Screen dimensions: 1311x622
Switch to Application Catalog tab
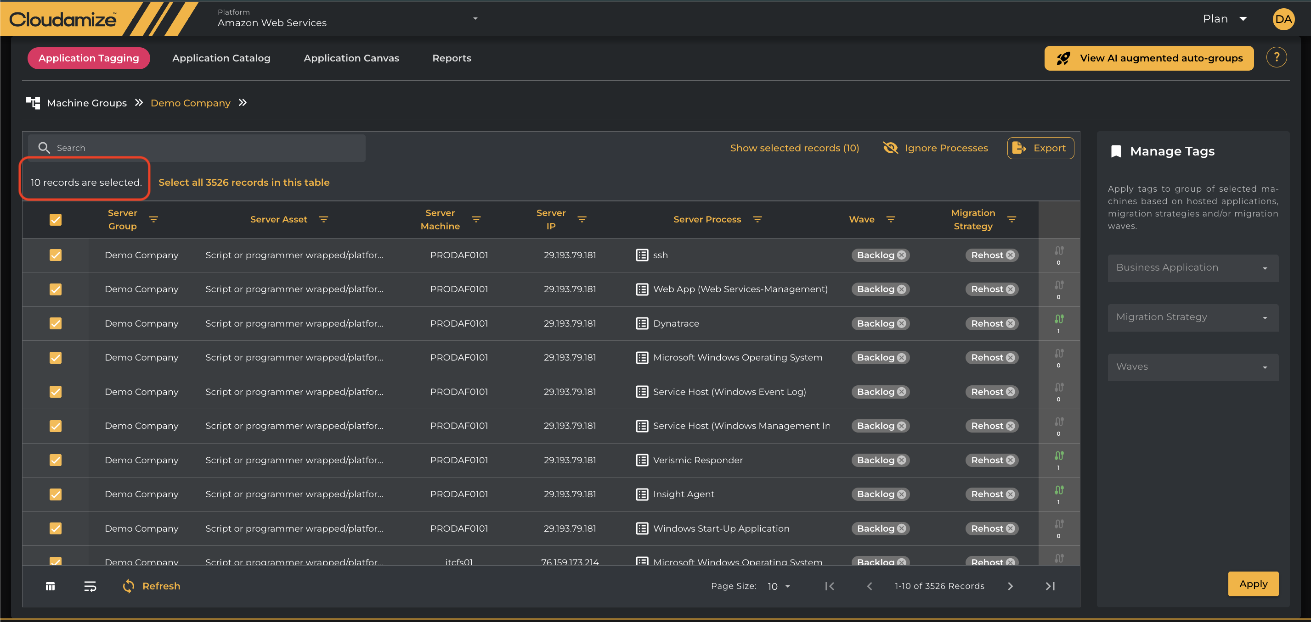point(221,58)
